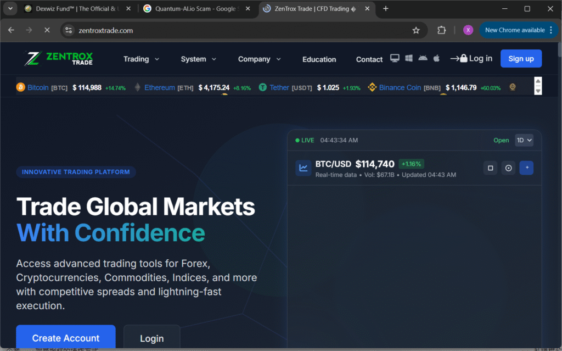Click the Tether USDT coin icon
The image size is (562, 351).
coord(263,87)
